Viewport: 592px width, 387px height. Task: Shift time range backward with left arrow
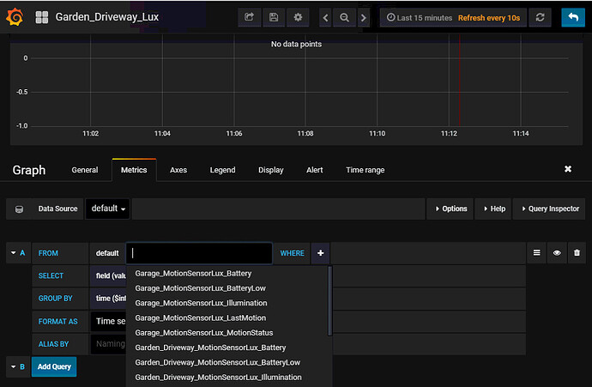[x=326, y=17]
